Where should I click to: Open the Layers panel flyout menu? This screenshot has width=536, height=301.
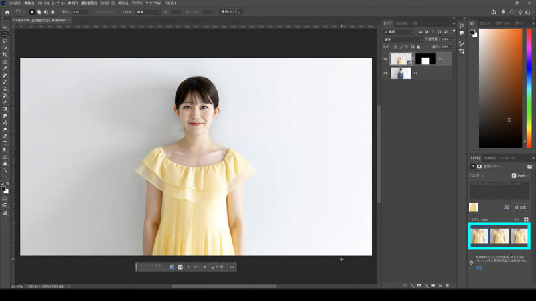click(454, 23)
